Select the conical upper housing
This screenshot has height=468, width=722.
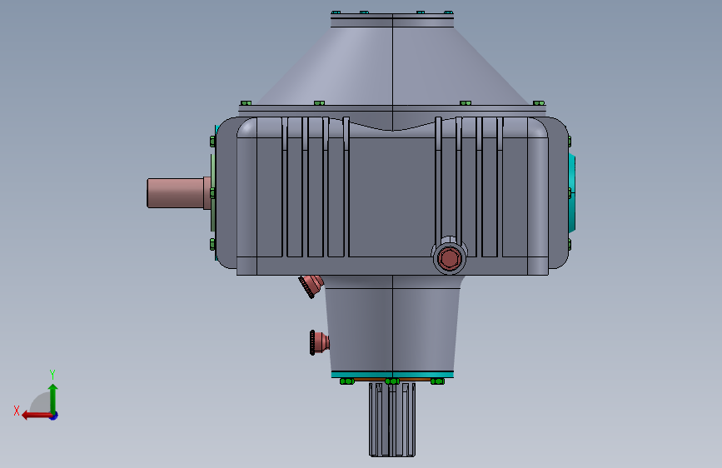392,66
